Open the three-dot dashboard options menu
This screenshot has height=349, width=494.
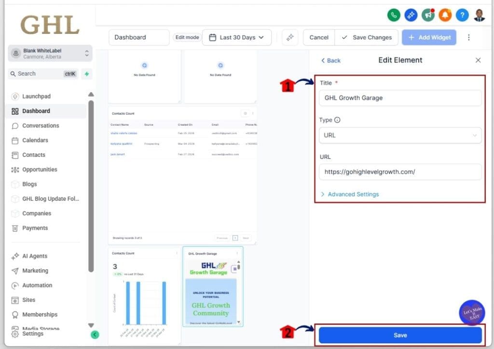468,38
